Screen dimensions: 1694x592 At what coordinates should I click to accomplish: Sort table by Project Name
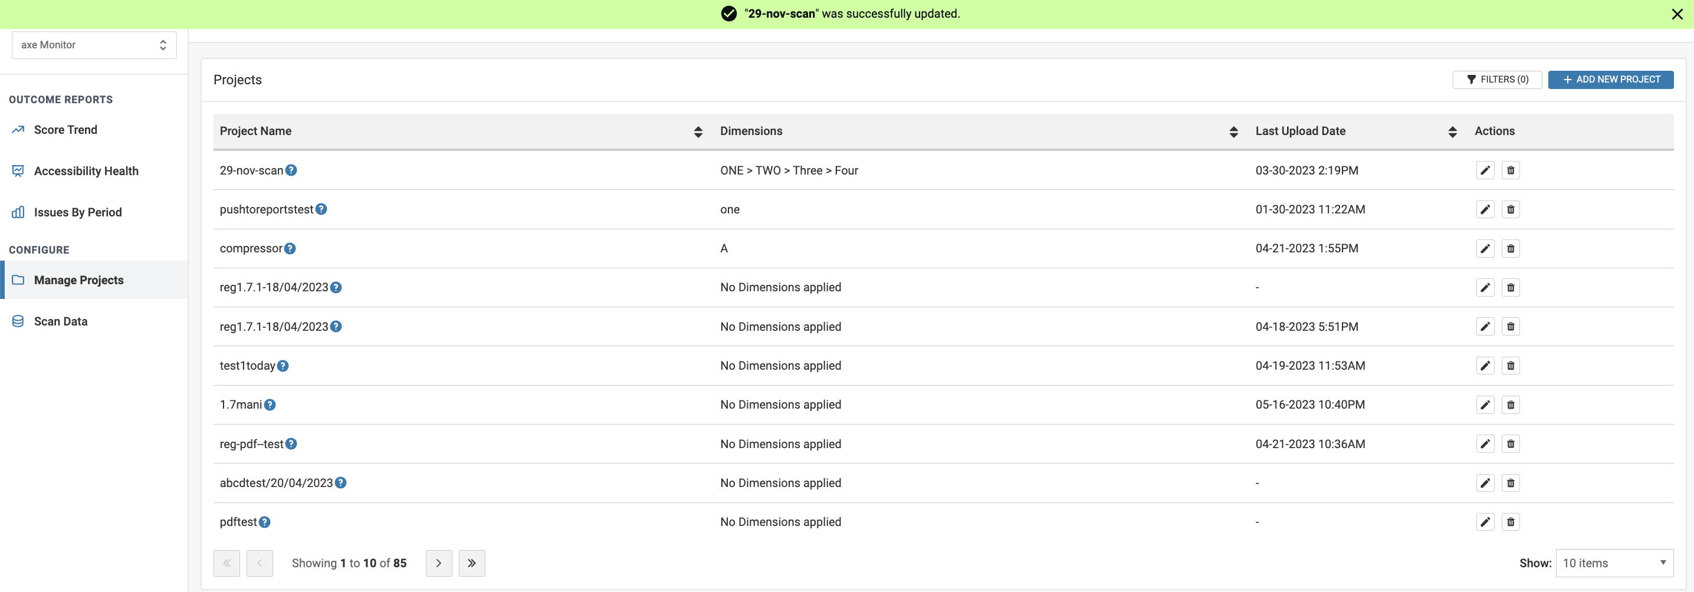pos(698,132)
